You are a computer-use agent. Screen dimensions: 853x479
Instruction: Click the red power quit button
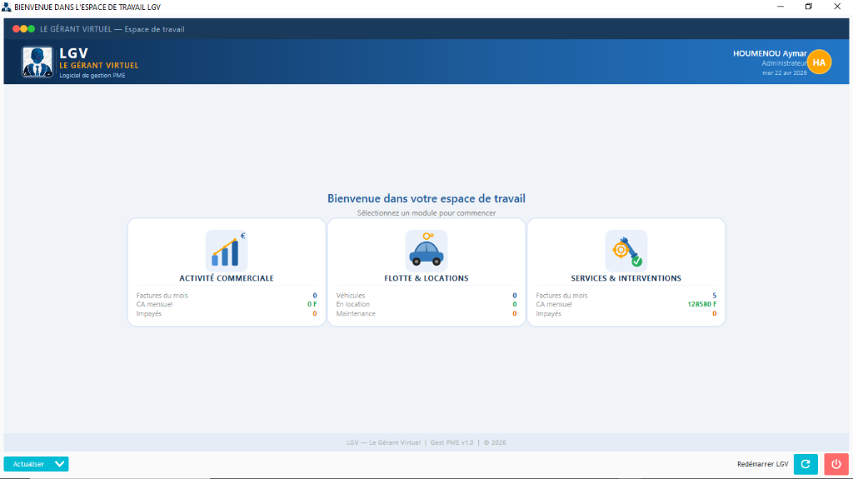coord(836,464)
